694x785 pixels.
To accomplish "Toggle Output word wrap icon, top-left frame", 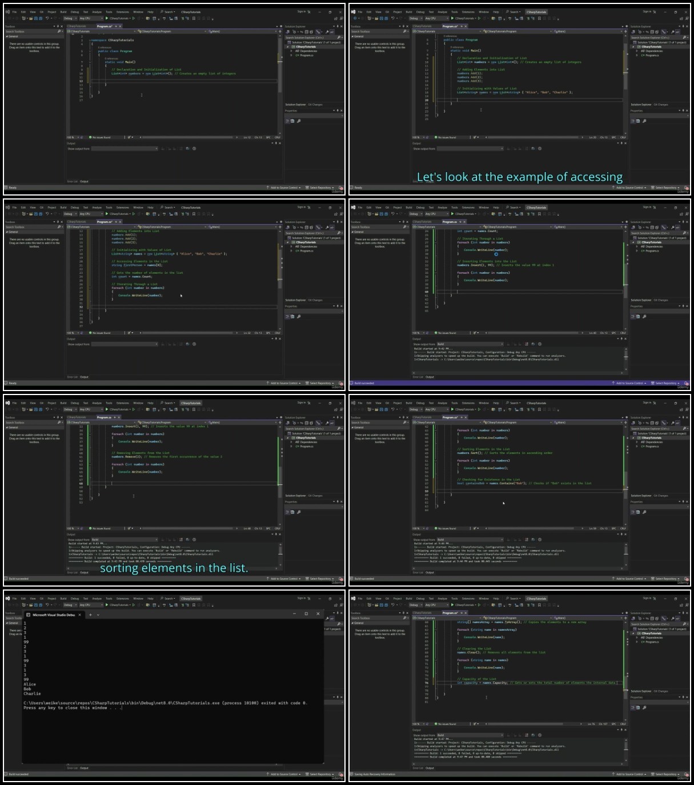I will point(188,149).
